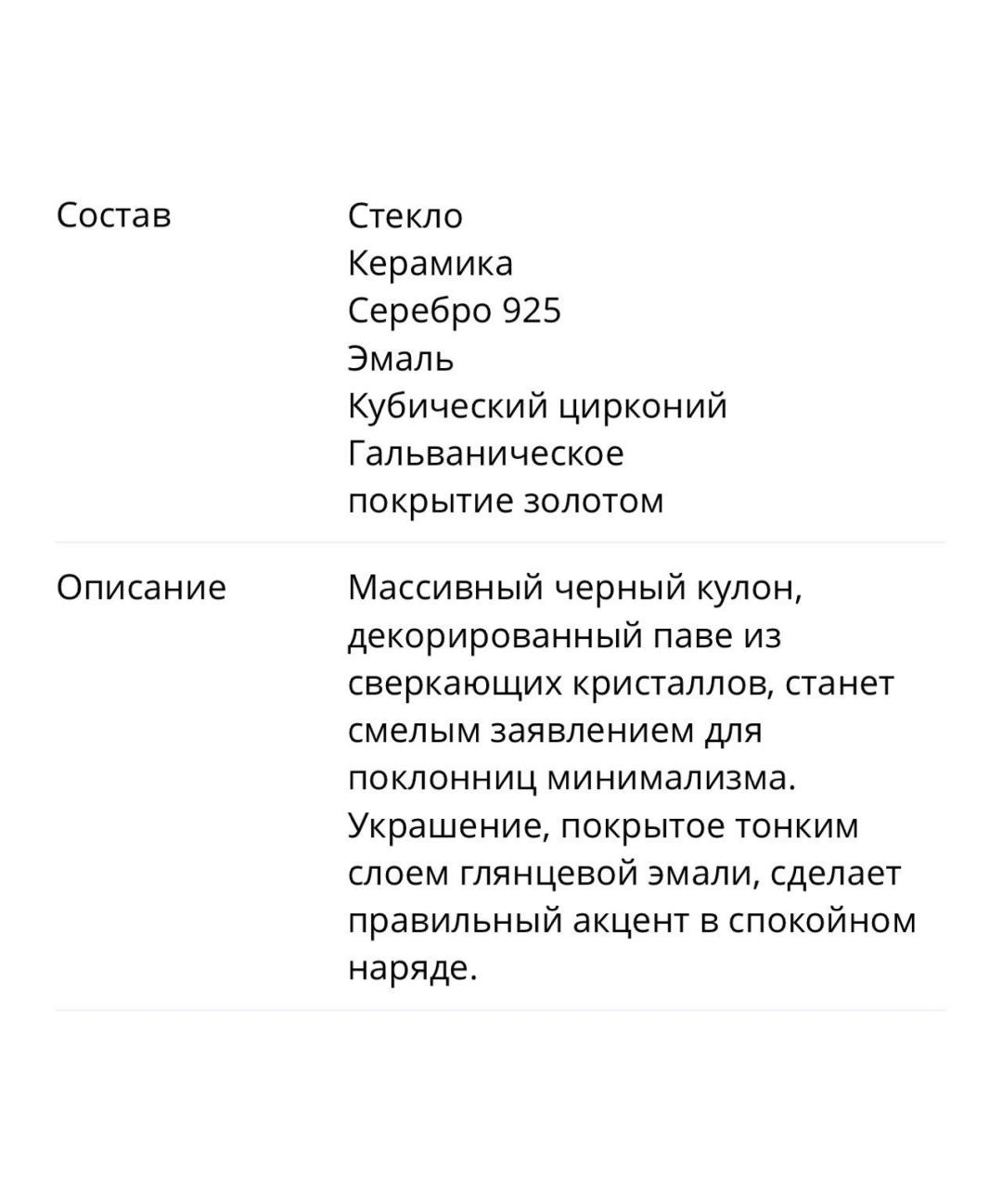Click the Керамика material text
Screen dimensions: 1002x1187
(x=430, y=263)
